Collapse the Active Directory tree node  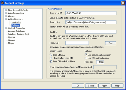click(x=6, y=19)
